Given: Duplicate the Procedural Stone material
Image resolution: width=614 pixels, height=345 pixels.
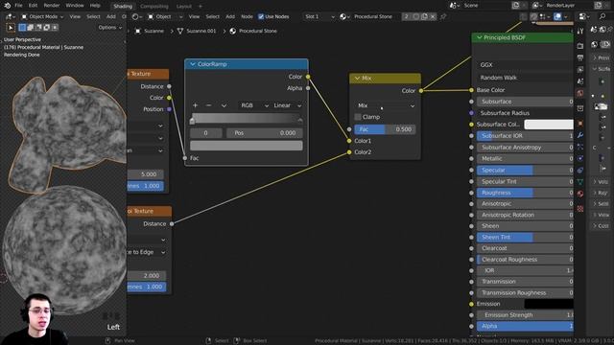Looking at the screenshot, I should coord(424,17).
